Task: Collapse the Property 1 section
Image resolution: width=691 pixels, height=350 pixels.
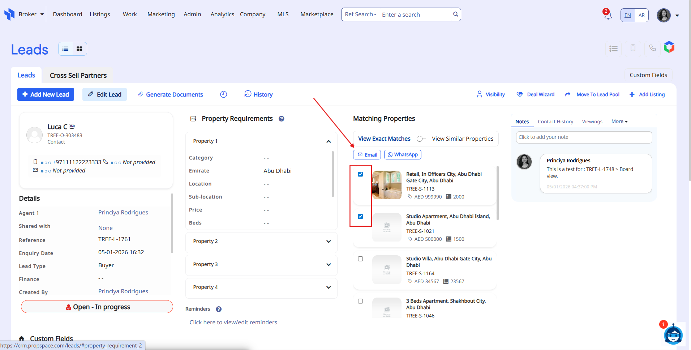Action: point(328,141)
